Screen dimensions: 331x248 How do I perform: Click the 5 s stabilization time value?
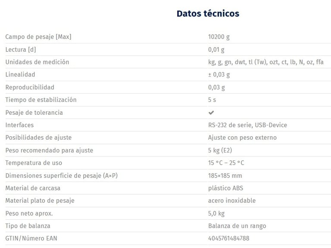(212, 100)
